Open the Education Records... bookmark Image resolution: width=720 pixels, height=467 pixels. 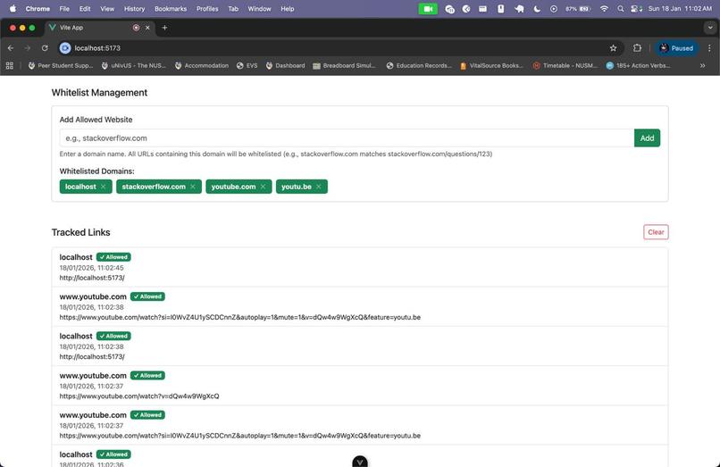click(x=419, y=66)
